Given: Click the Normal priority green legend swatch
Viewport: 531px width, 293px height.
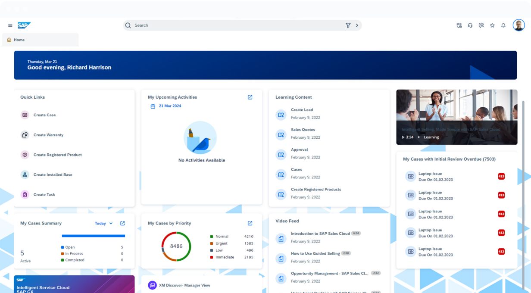Looking at the screenshot, I should tap(212, 237).
